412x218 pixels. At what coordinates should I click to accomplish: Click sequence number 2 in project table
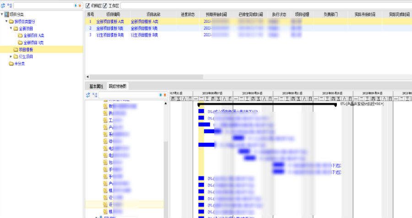pos(90,28)
